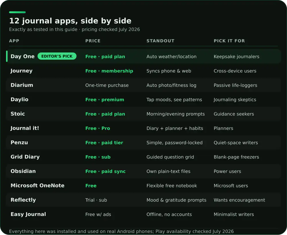The height and width of the screenshot is (235, 287).
Task: Click the Journey app name
Action: [22, 71]
